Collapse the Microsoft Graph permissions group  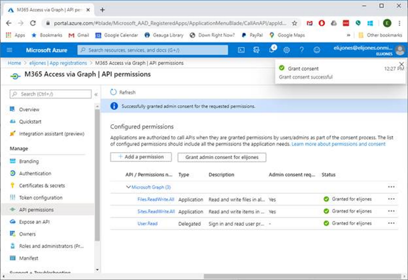(x=128, y=187)
